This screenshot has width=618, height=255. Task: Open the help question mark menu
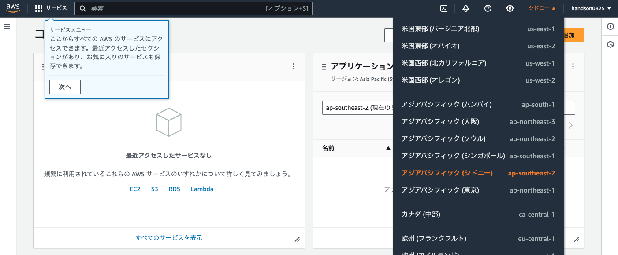tap(488, 8)
